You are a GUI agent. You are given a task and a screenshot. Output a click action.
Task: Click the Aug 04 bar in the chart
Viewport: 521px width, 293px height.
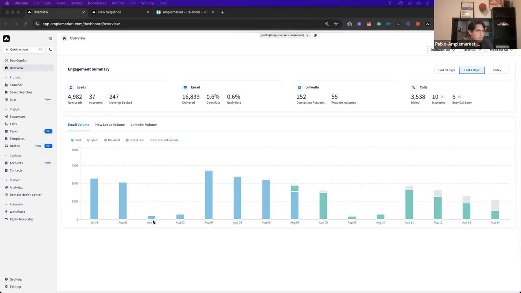click(x=209, y=195)
